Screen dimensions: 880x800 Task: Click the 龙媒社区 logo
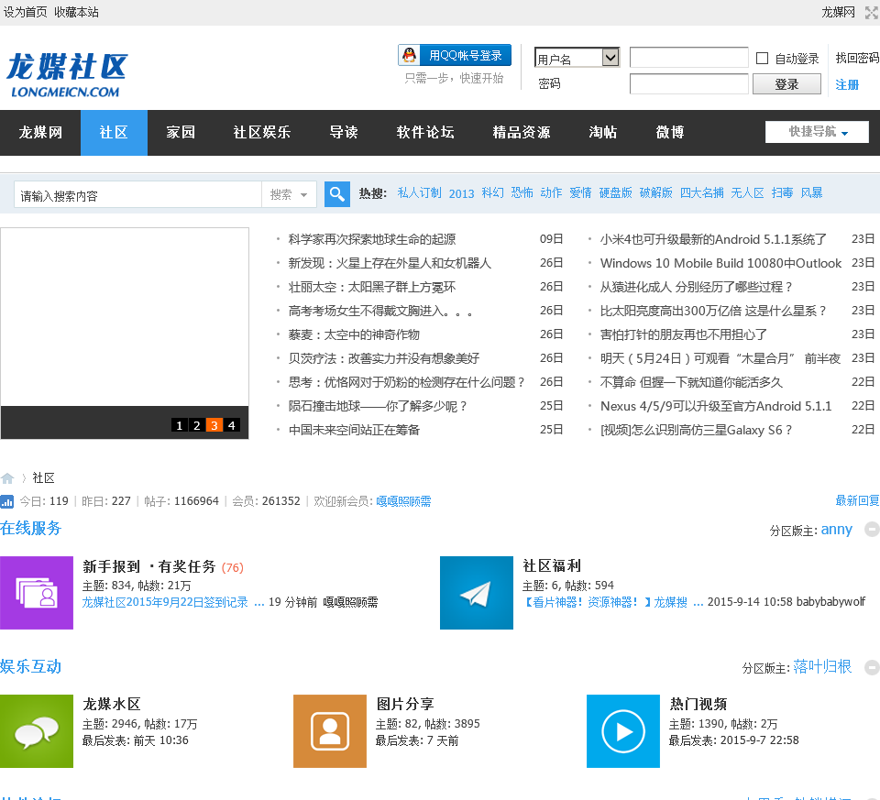(66, 73)
